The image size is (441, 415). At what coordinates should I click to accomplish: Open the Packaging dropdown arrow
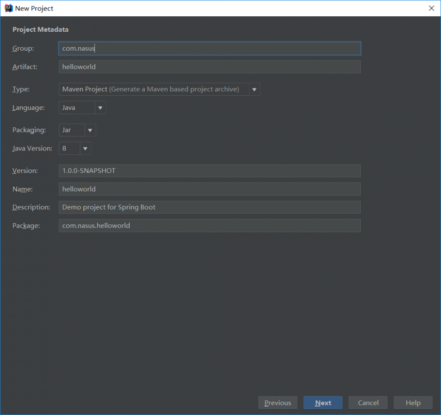pyautogui.click(x=90, y=130)
